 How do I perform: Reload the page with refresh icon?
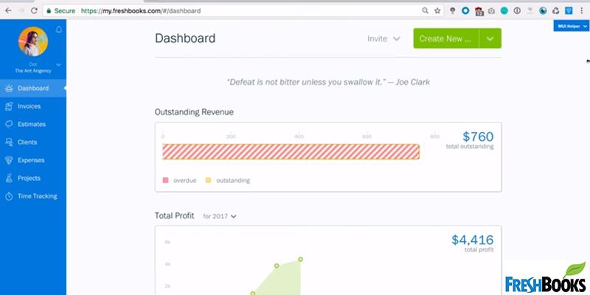click(34, 11)
